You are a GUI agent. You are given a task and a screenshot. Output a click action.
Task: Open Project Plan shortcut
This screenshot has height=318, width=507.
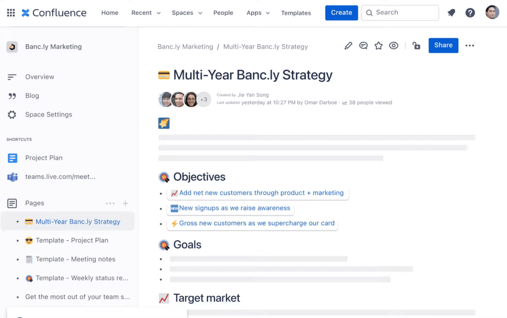click(x=44, y=158)
